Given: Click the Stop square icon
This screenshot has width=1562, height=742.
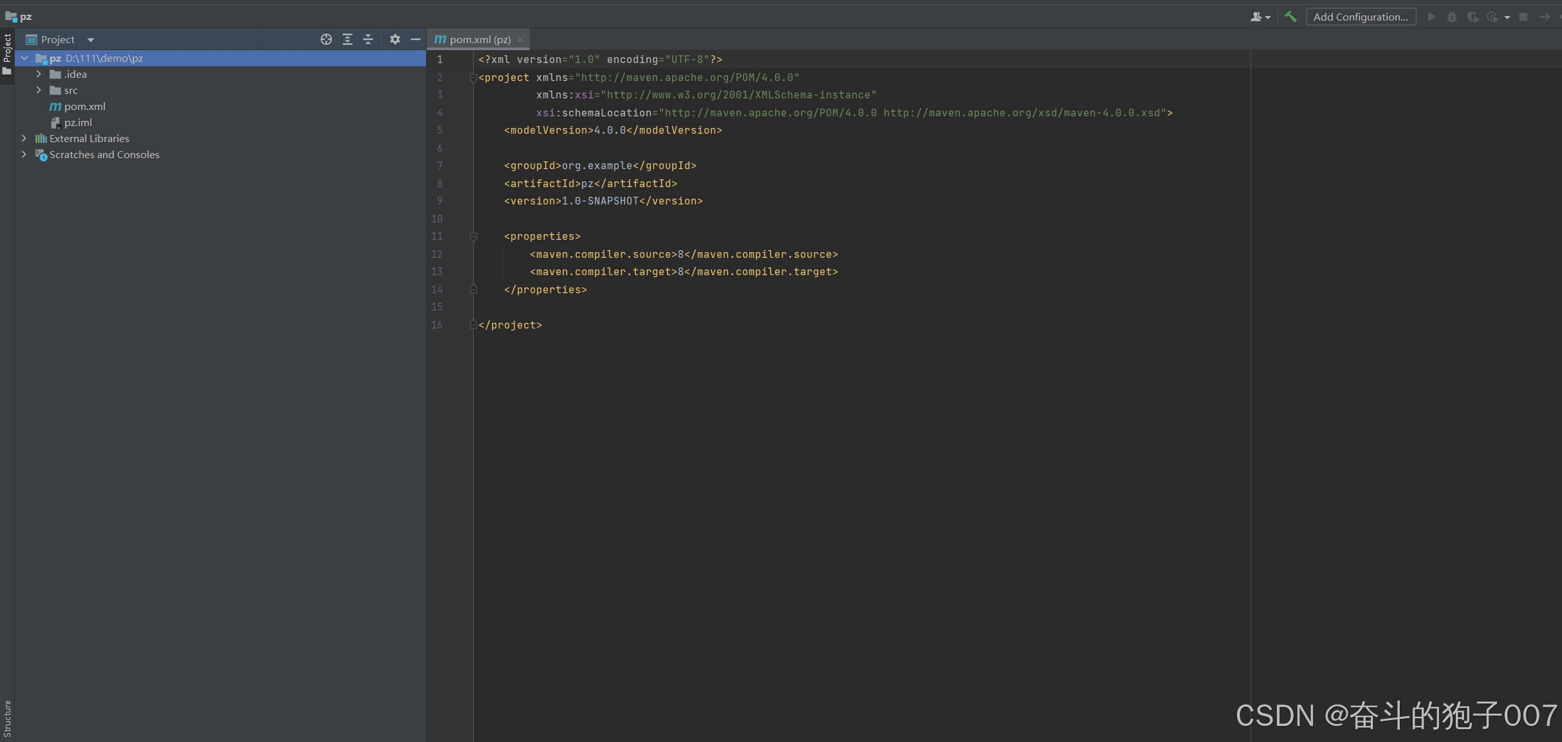Looking at the screenshot, I should point(1523,17).
